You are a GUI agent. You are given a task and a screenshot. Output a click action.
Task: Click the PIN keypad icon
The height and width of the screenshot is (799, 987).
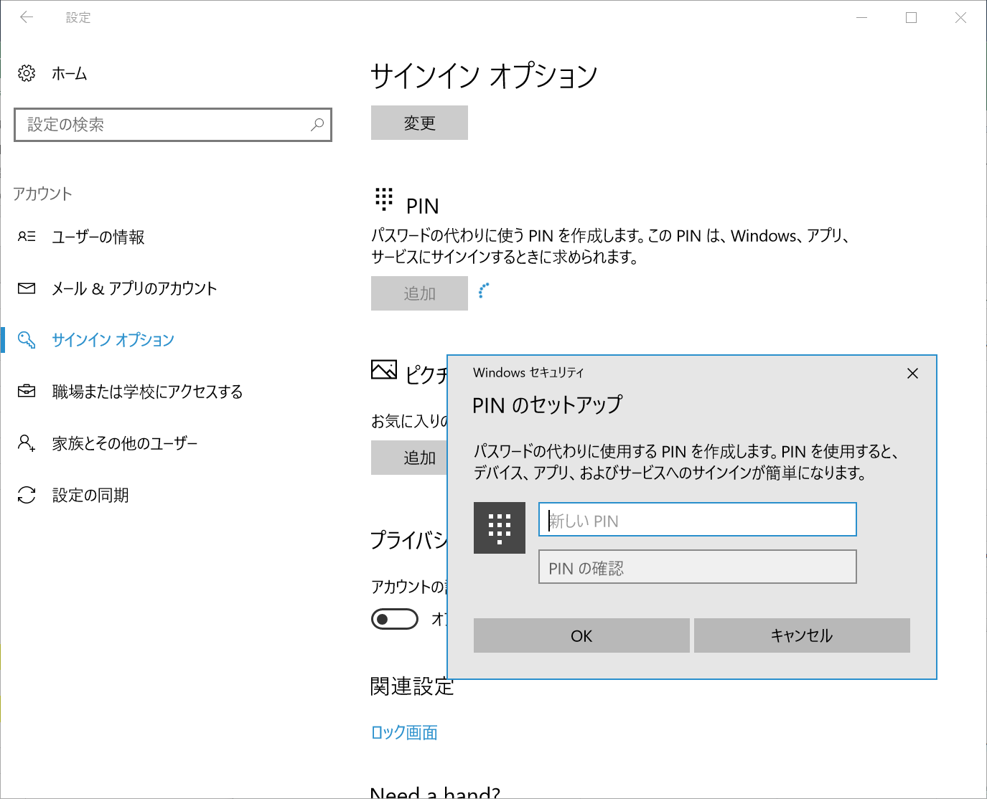click(x=385, y=199)
